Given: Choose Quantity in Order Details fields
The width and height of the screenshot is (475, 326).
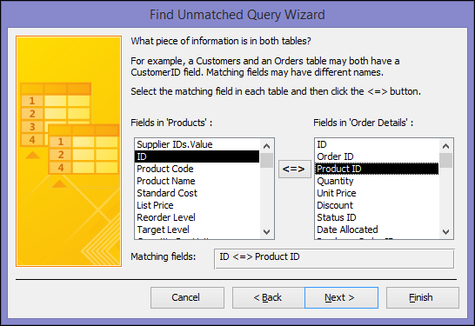Looking at the screenshot, I should [x=377, y=181].
